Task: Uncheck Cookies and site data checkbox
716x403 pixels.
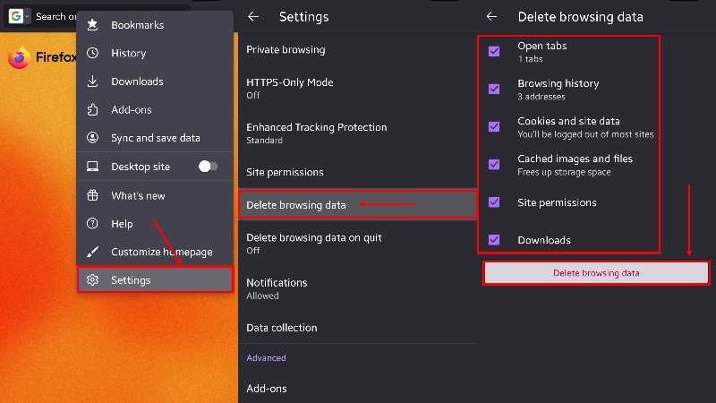Action: 494,127
